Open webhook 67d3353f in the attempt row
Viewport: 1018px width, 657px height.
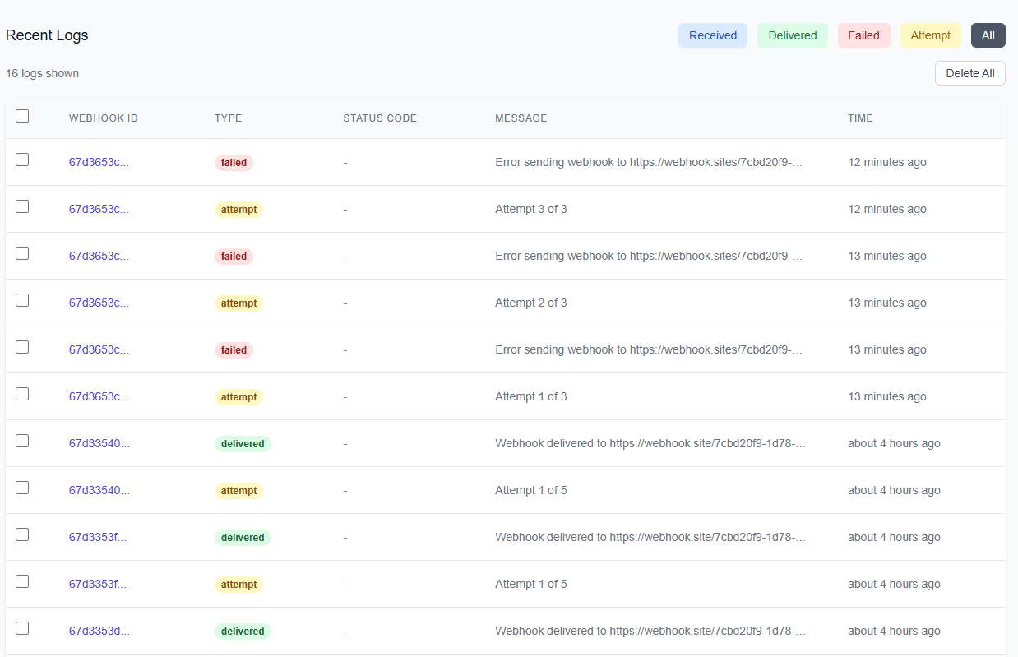click(98, 584)
